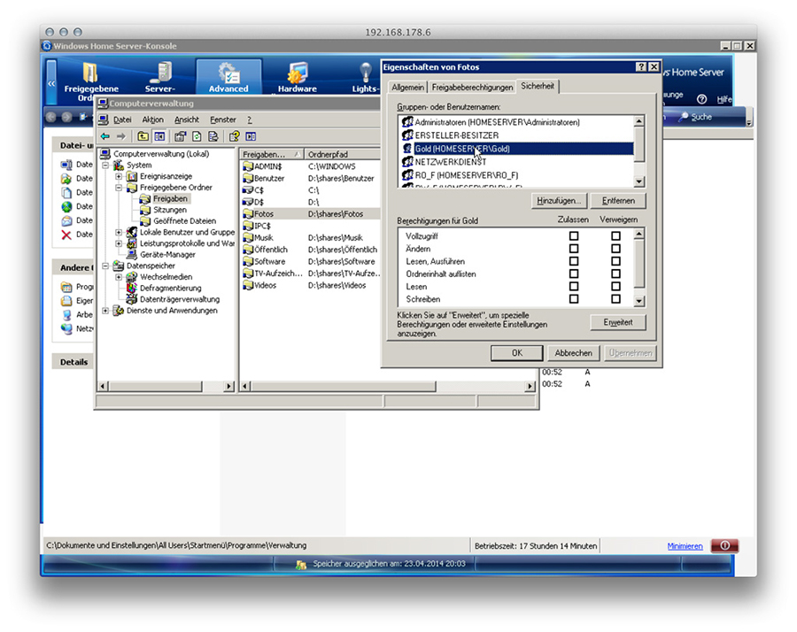Select the Musik share folder icon
Viewport: 797px width, 632px height.
248,238
